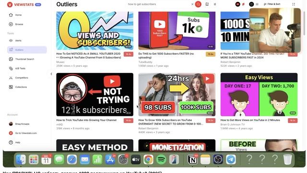Open Notion from the Dock
This screenshot has width=307, height=173.
pos(192,159)
